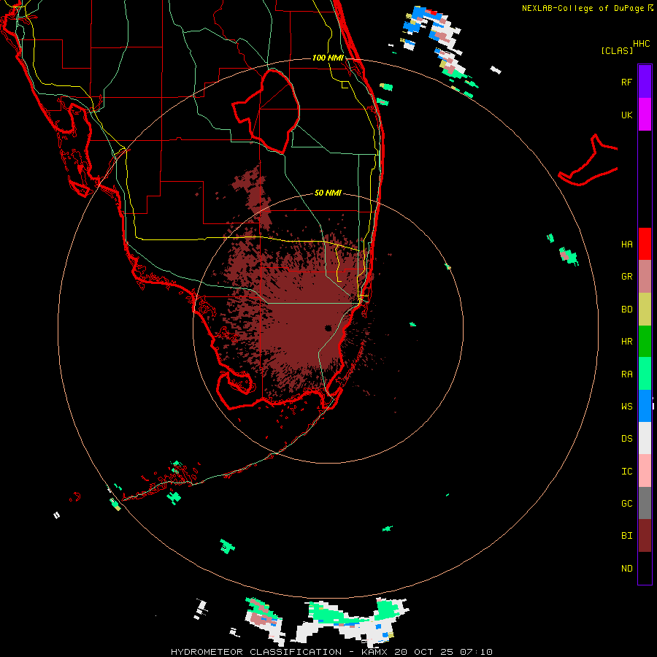Image resolution: width=657 pixels, height=657 pixels.
Task: Click the GR legend label
Action: pyautogui.click(x=626, y=277)
